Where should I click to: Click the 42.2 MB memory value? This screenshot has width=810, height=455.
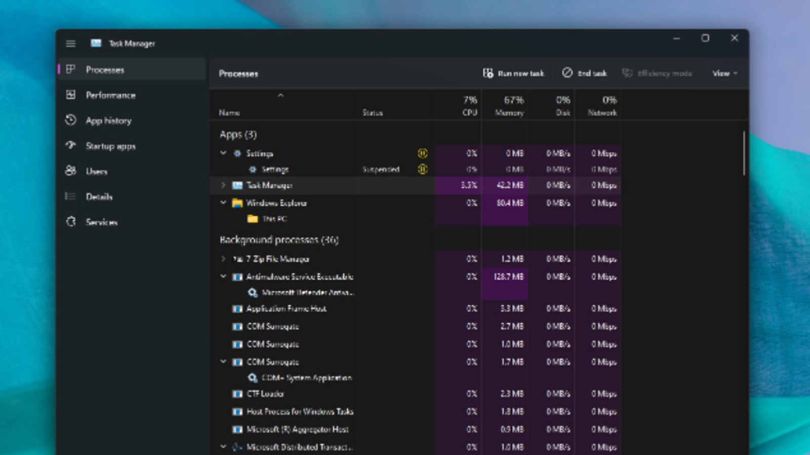click(510, 186)
